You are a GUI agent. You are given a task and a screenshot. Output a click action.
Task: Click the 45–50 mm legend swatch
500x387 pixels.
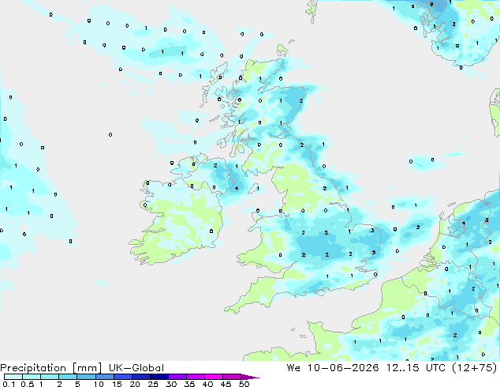pyautogui.click(x=232, y=377)
